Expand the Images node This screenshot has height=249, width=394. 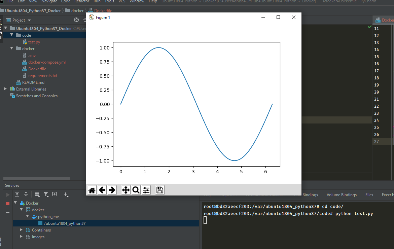click(x=21, y=237)
